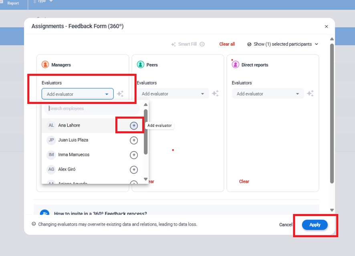Add Inma Marruecos using plus icon
355x256 pixels.
[134, 155]
